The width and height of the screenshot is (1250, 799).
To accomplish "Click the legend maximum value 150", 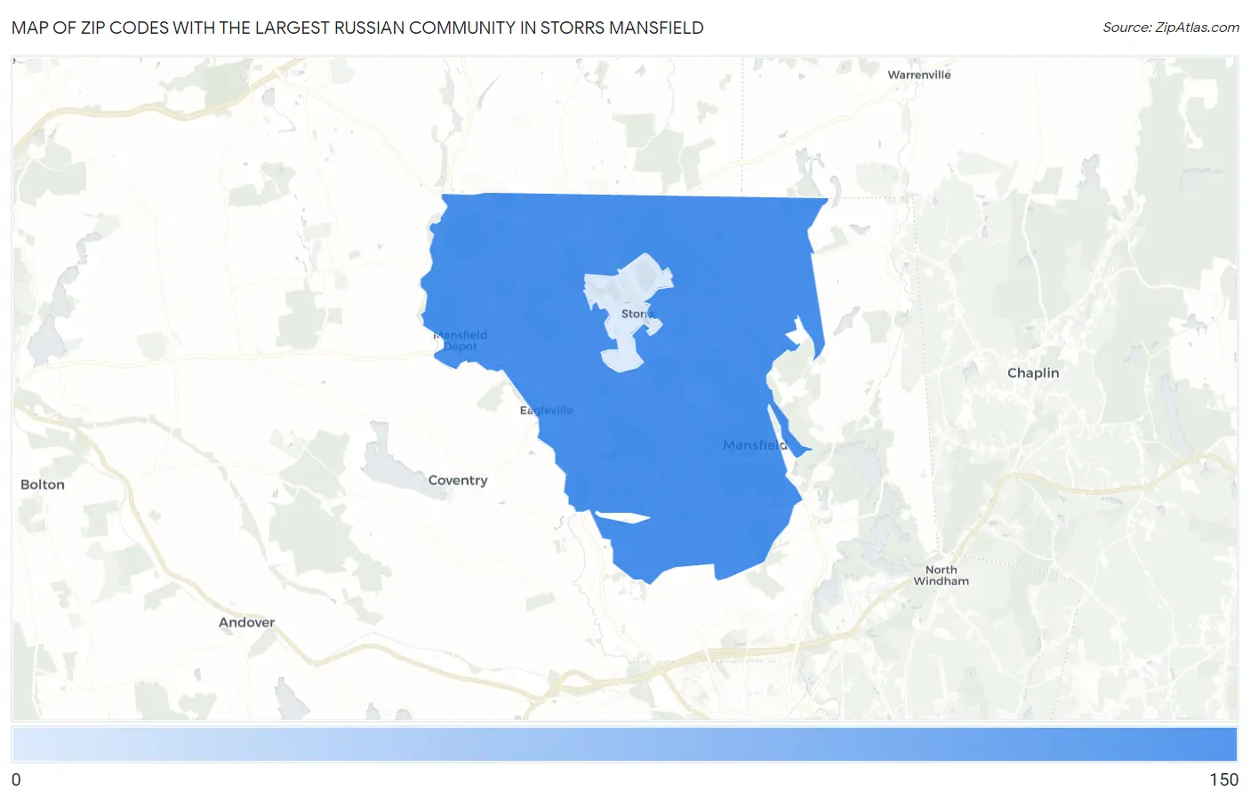I will 1223,779.
